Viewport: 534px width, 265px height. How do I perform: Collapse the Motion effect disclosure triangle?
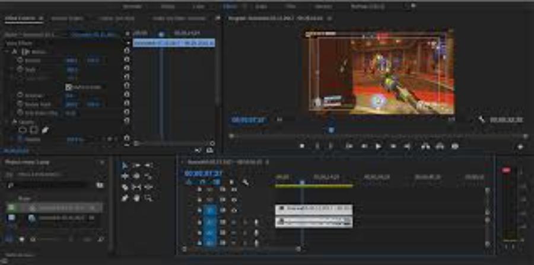click(7, 52)
